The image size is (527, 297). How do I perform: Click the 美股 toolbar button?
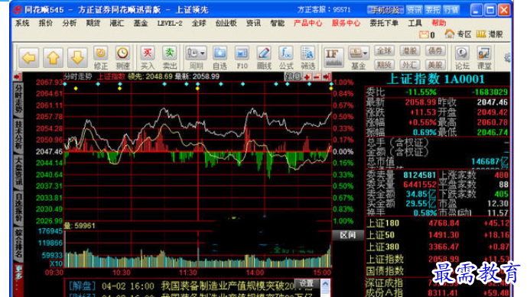pyautogui.click(x=435, y=64)
